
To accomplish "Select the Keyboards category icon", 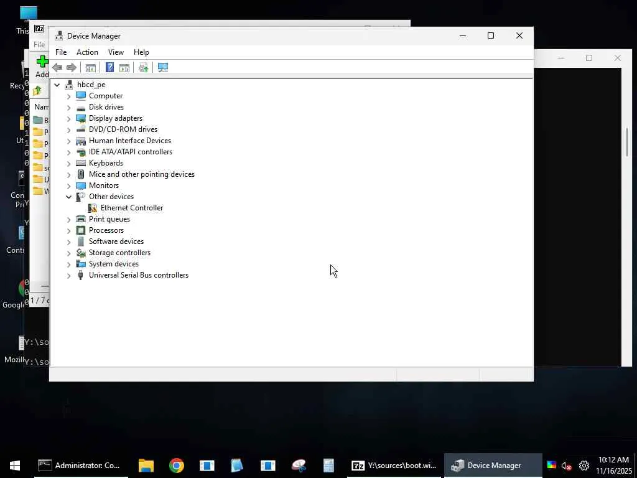I will [x=81, y=163].
